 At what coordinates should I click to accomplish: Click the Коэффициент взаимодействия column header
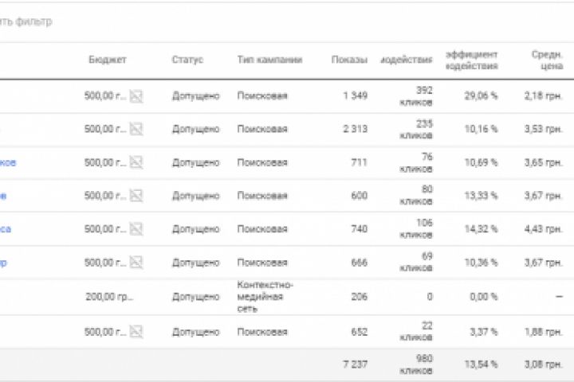coord(472,60)
